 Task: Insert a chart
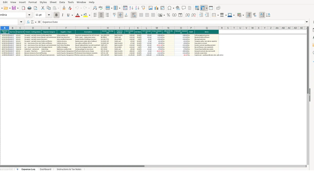156,8
